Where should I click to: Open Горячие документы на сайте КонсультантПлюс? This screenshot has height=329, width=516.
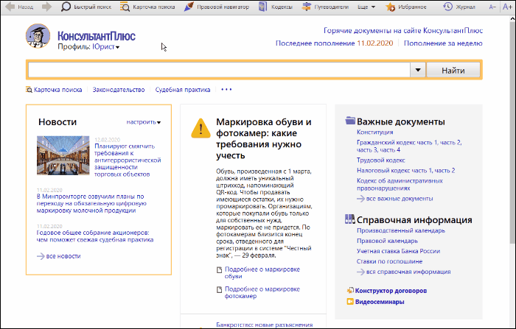[403, 31]
